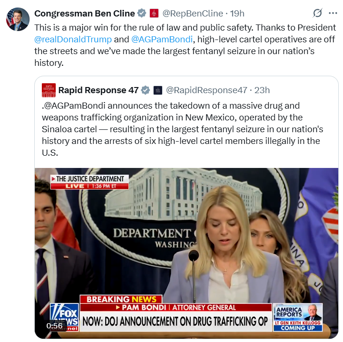Click the Grok explain post icon
The height and width of the screenshot is (342, 343).
pyautogui.click(x=317, y=13)
